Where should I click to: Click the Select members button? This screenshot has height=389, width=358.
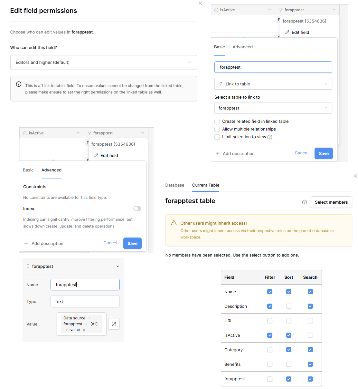331,202
